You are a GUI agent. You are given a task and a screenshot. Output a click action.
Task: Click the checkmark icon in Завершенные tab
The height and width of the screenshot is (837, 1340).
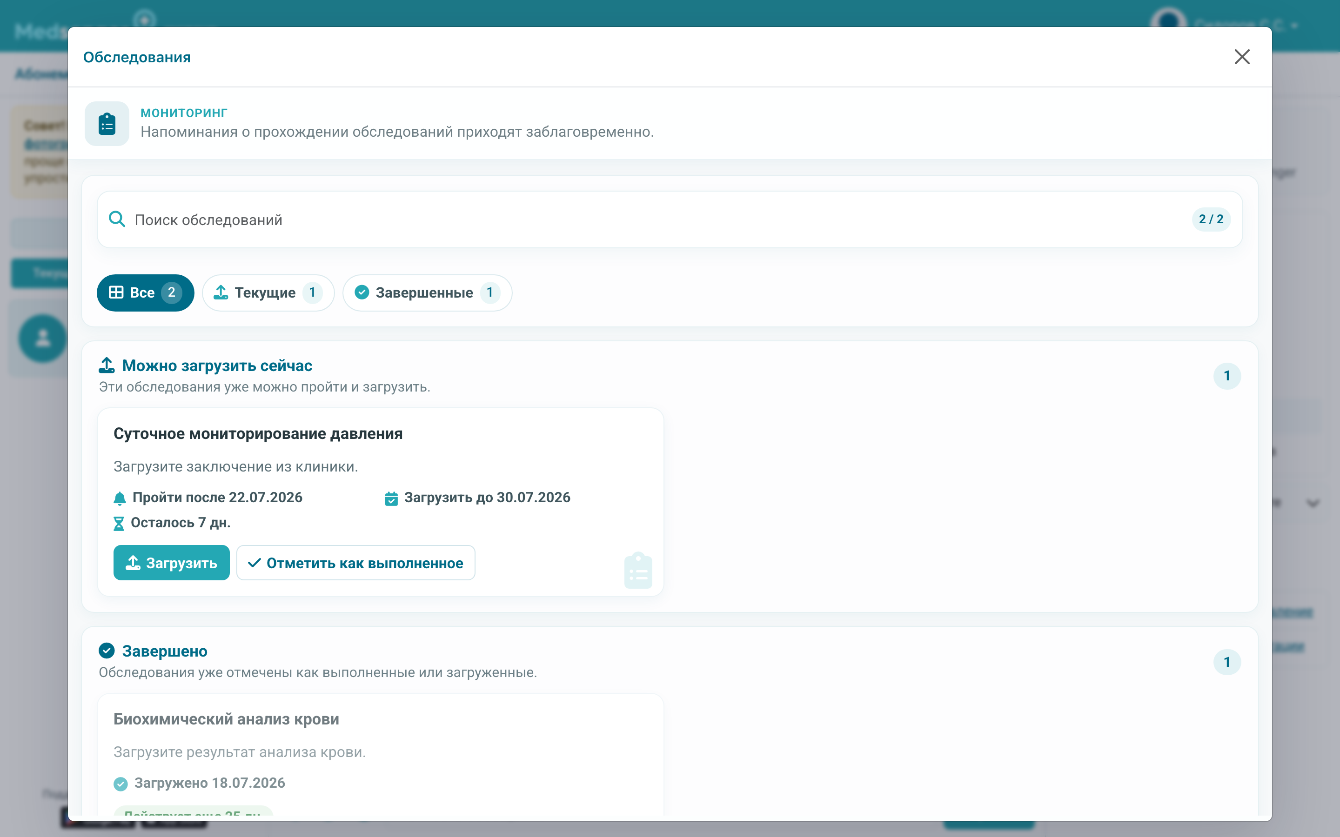(362, 292)
